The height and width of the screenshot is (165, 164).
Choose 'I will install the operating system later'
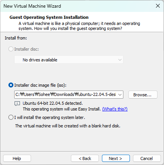point(11,117)
